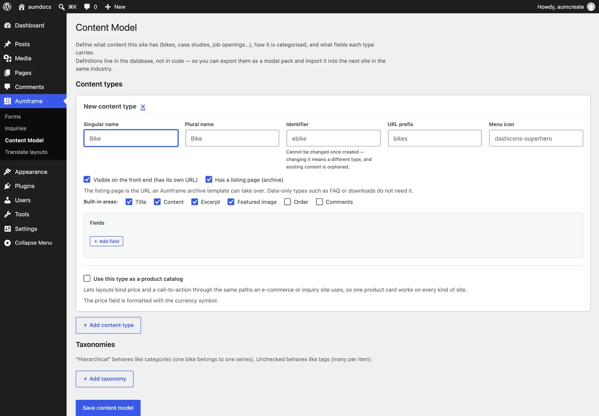Click the Add taxonomy button
The width and height of the screenshot is (599, 416).
[x=104, y=379]
